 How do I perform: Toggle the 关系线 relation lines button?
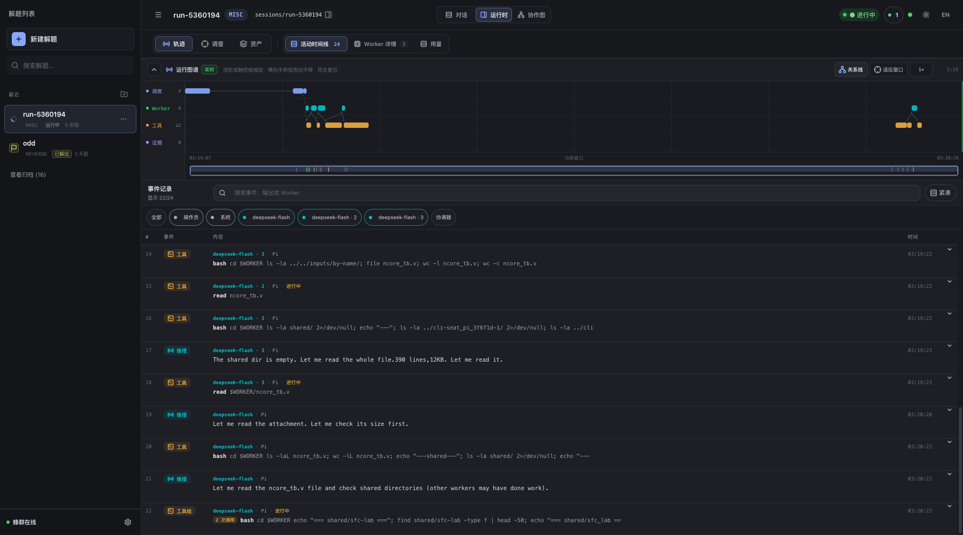click(x=851, y=70)
